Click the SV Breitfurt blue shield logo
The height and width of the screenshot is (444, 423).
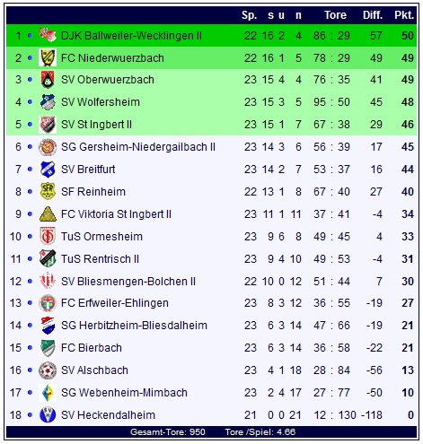point(48,170)
